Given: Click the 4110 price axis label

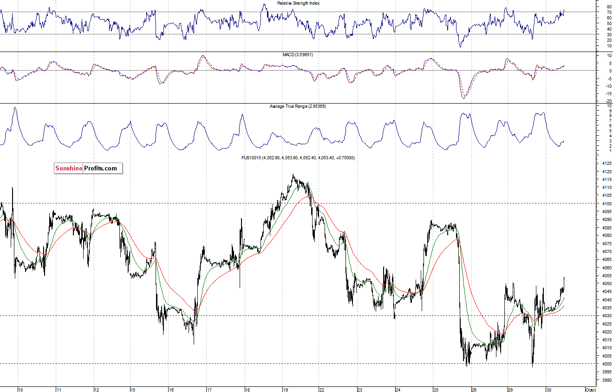Looking at the screenshot, I should 606,188.
